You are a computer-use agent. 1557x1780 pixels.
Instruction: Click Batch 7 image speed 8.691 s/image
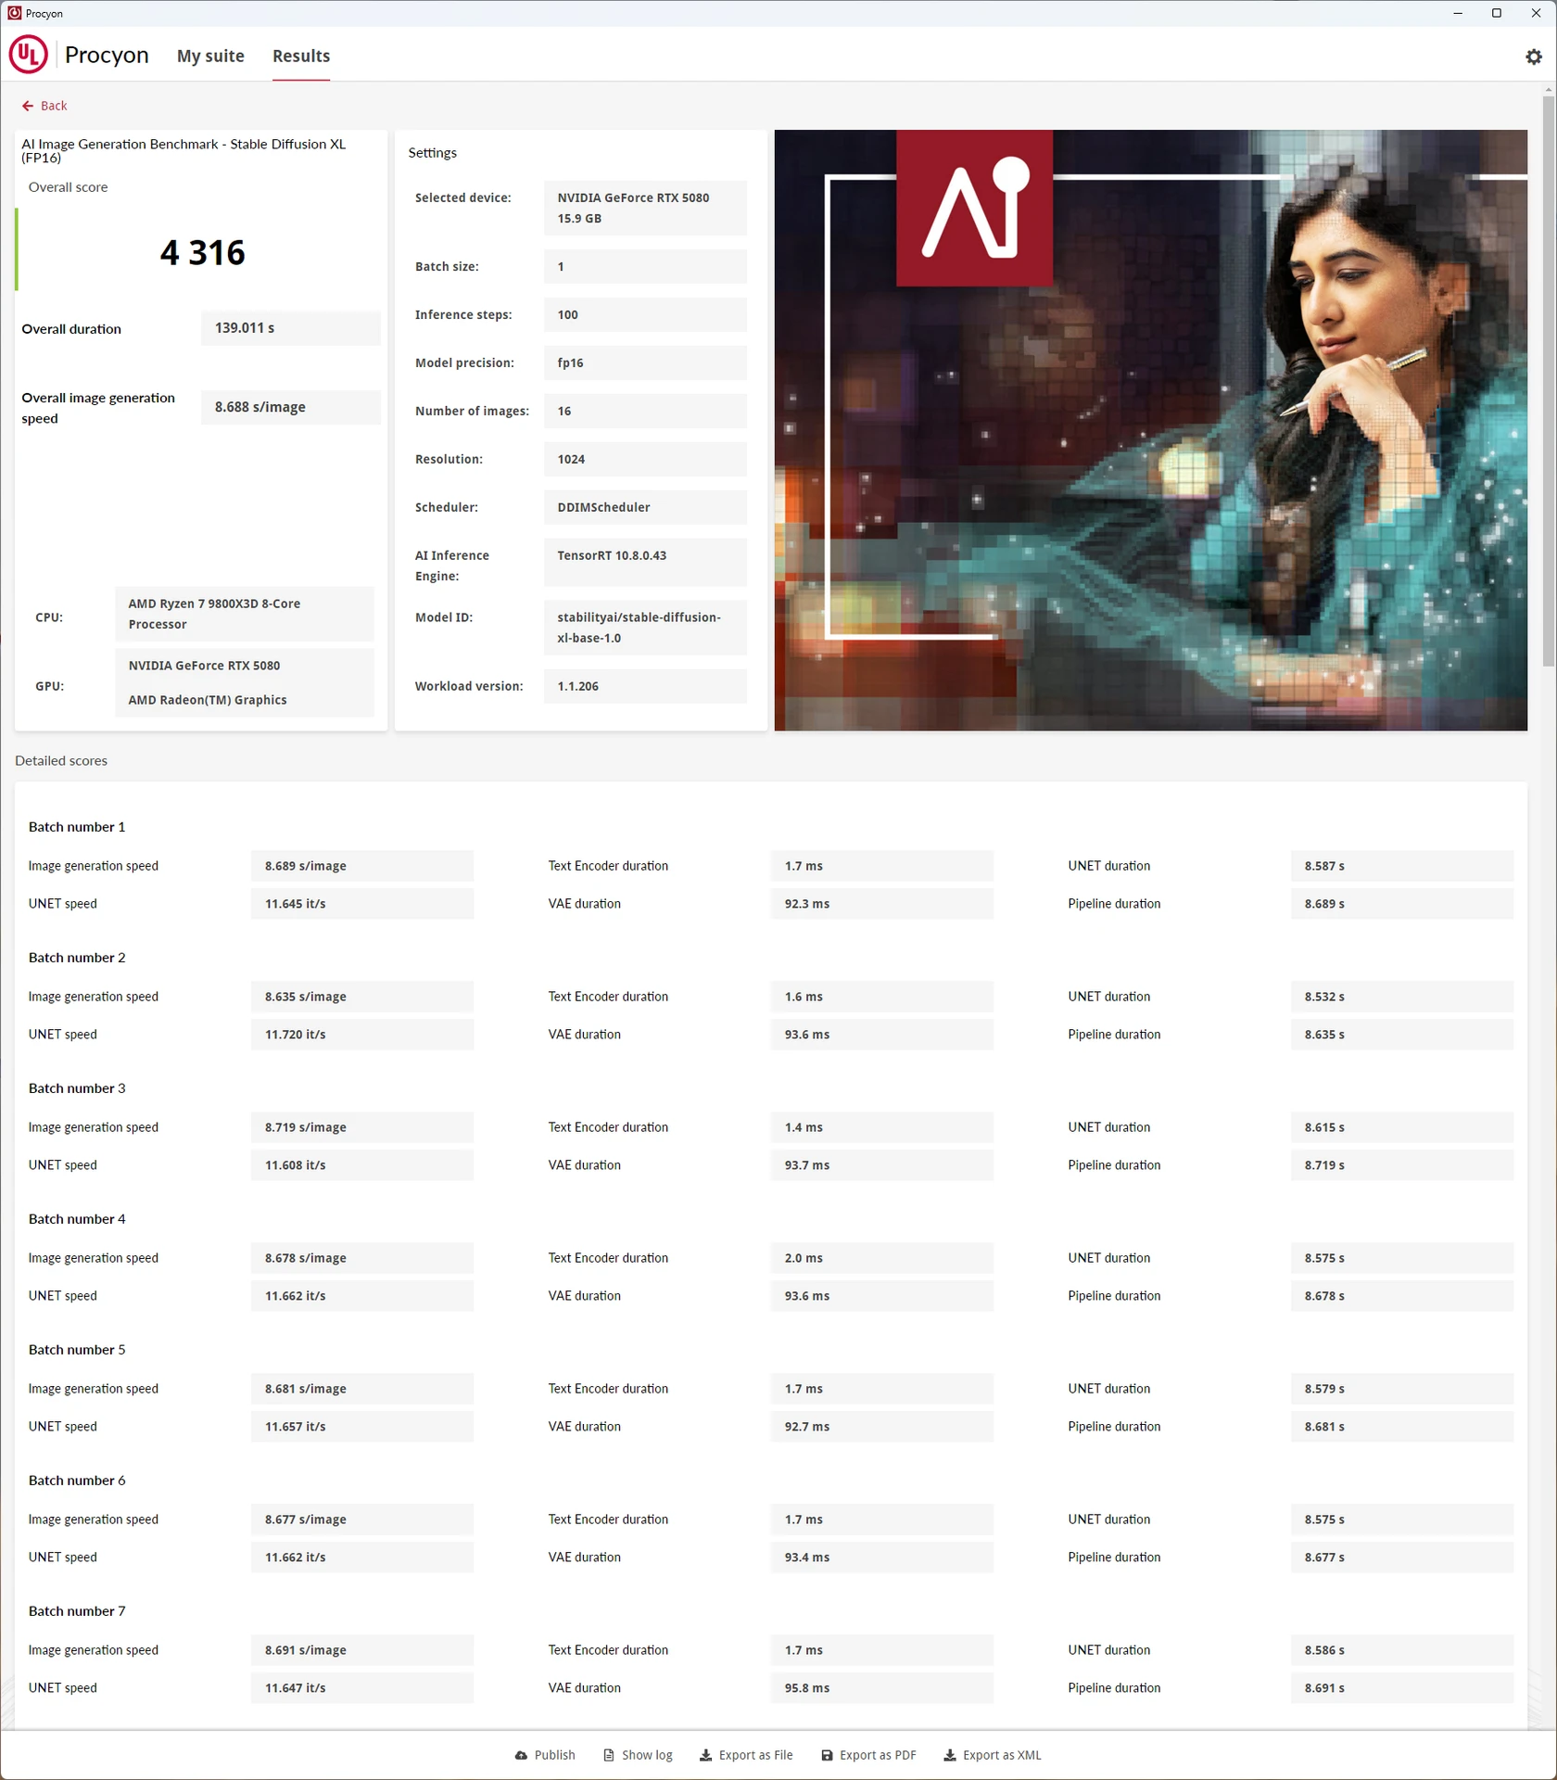coord(361,1650)
